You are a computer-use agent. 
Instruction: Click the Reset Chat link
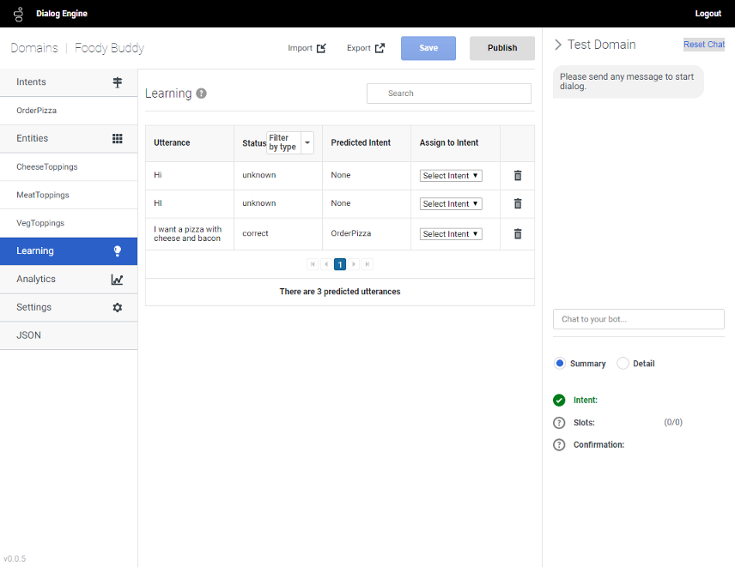click(x=703, y=45)
